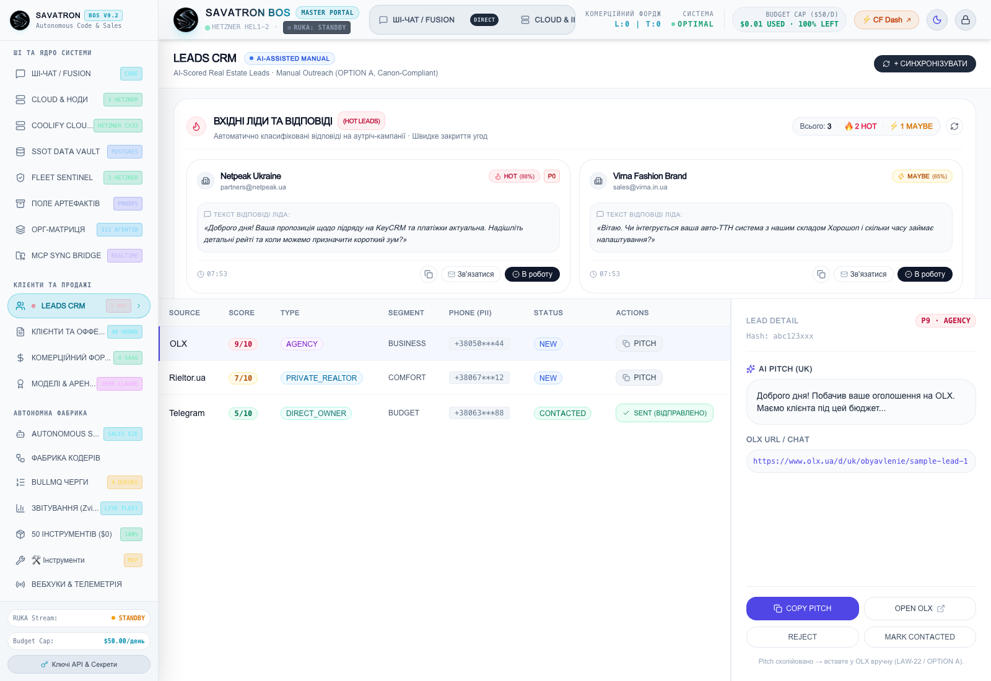This screenshot has height=681, width=991.
Task: Open FLEET SENTINEL sidebar item
Action: 79,178
